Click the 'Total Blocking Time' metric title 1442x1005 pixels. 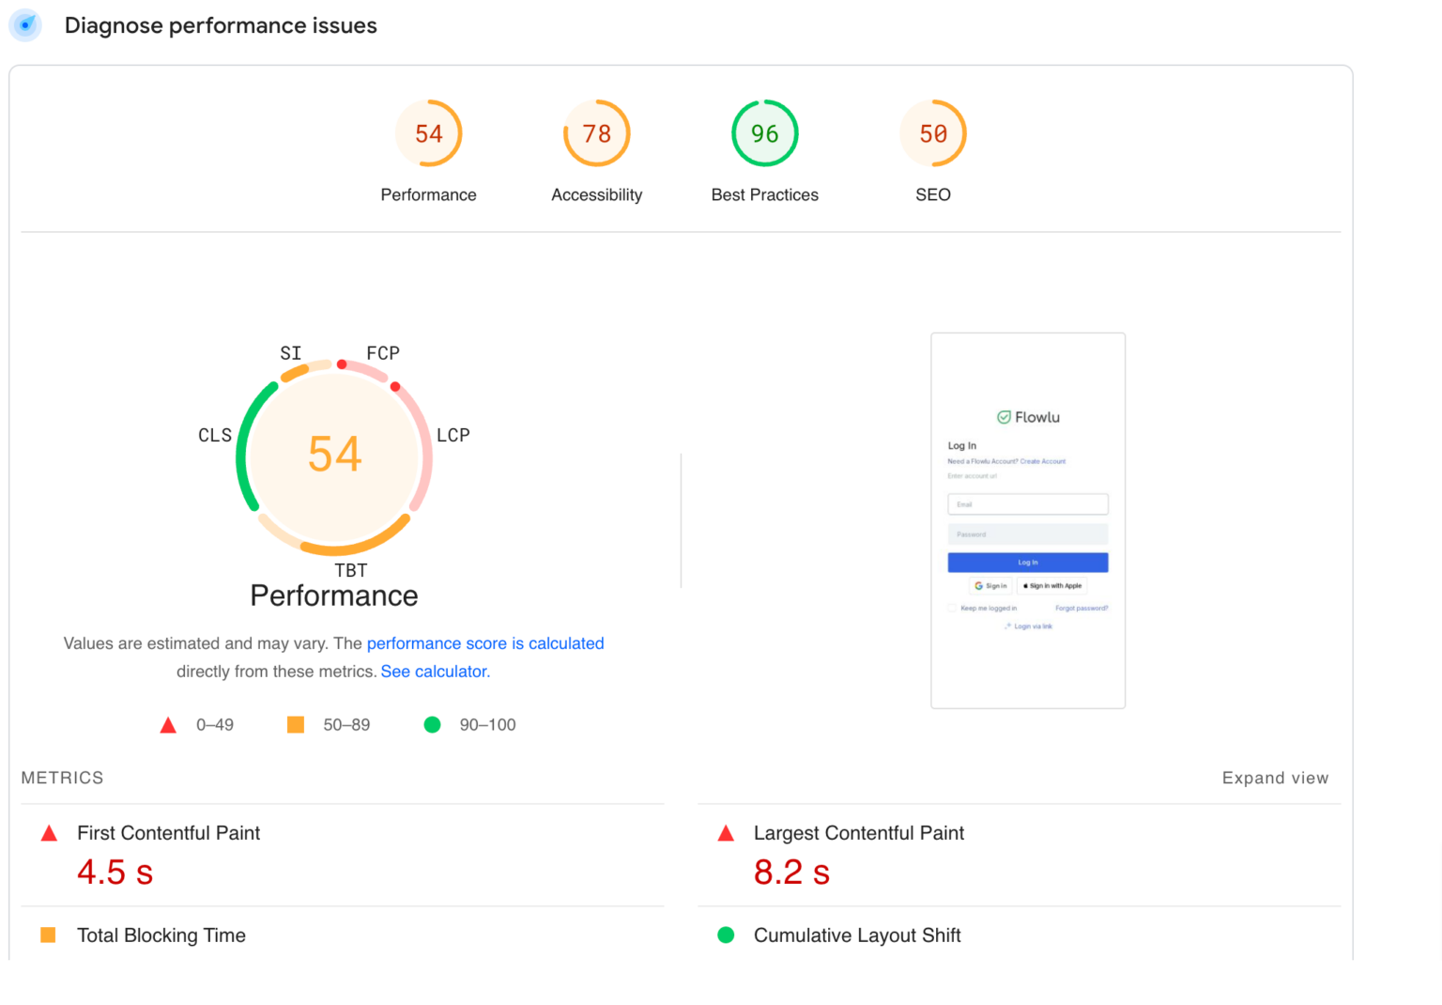coord(161,935)
